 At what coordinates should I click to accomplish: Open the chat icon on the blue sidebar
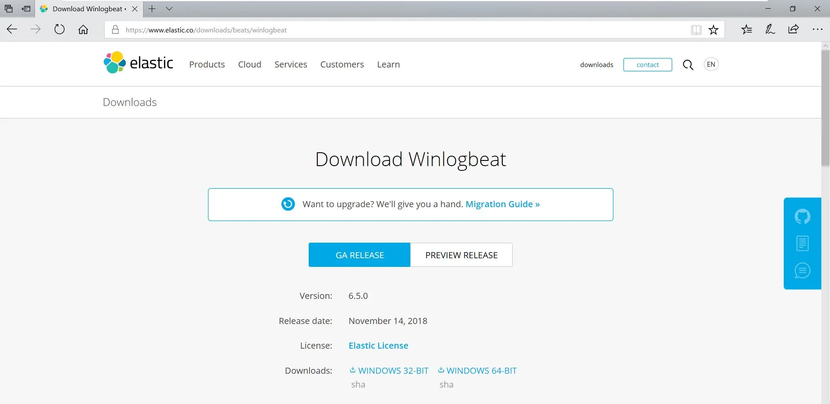pos(802,270)
